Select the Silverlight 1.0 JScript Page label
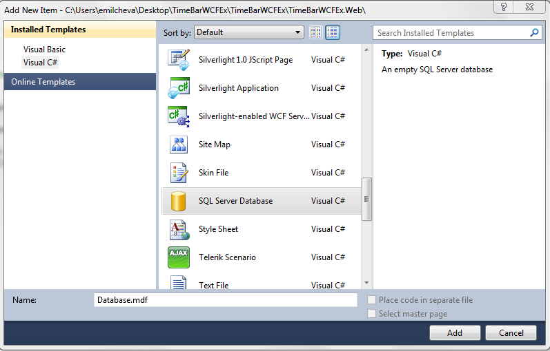Image resolution: width=550 pixels, height=351 pixels. pos(246,60)
